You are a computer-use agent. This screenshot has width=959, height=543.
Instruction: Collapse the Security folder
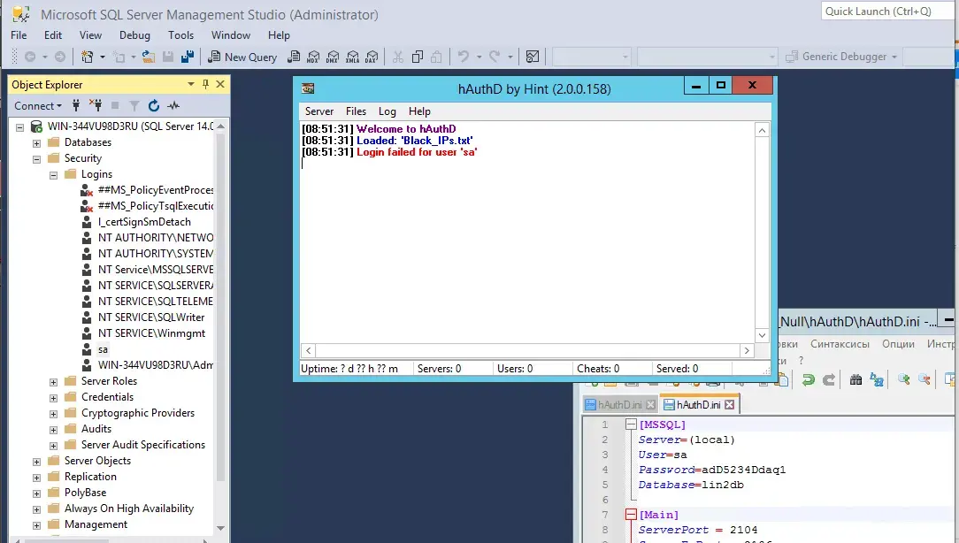(x=36, y=159)
